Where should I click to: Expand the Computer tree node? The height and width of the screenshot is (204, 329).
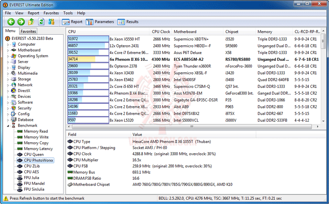[8, 44]
